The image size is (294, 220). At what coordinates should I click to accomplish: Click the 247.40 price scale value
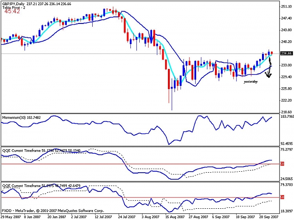point(286,18)
